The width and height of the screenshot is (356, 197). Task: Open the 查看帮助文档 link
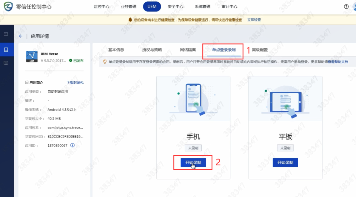click(338, 62)
